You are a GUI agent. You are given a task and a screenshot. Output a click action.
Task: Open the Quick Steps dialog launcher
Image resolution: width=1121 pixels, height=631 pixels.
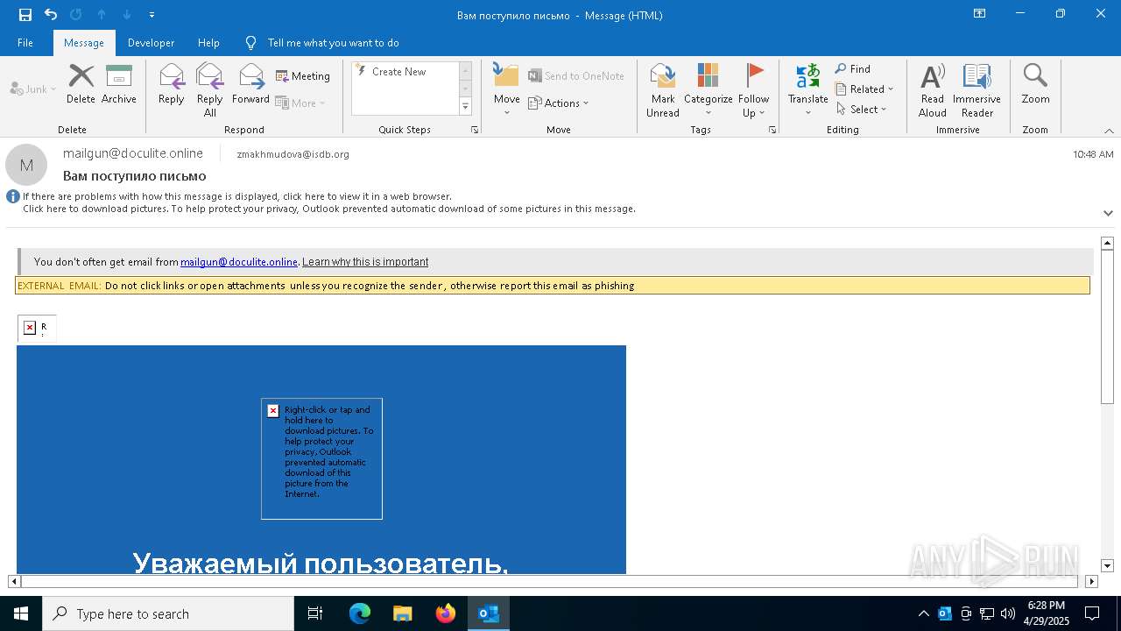point(475,130)
